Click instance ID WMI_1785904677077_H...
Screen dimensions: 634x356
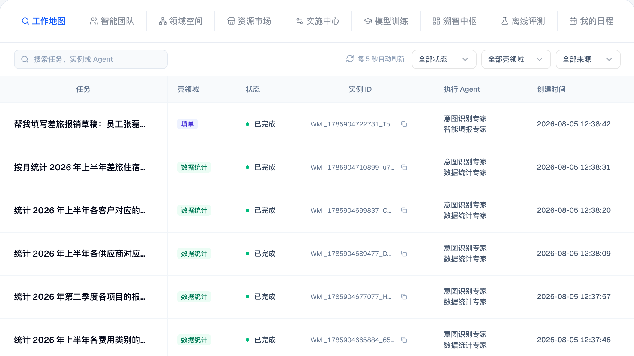point(351,297)
